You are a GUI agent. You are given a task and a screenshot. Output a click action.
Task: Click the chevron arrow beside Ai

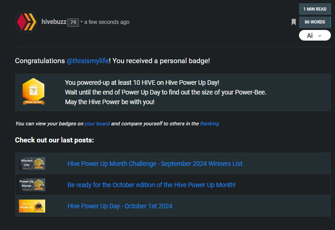[320, 36]
